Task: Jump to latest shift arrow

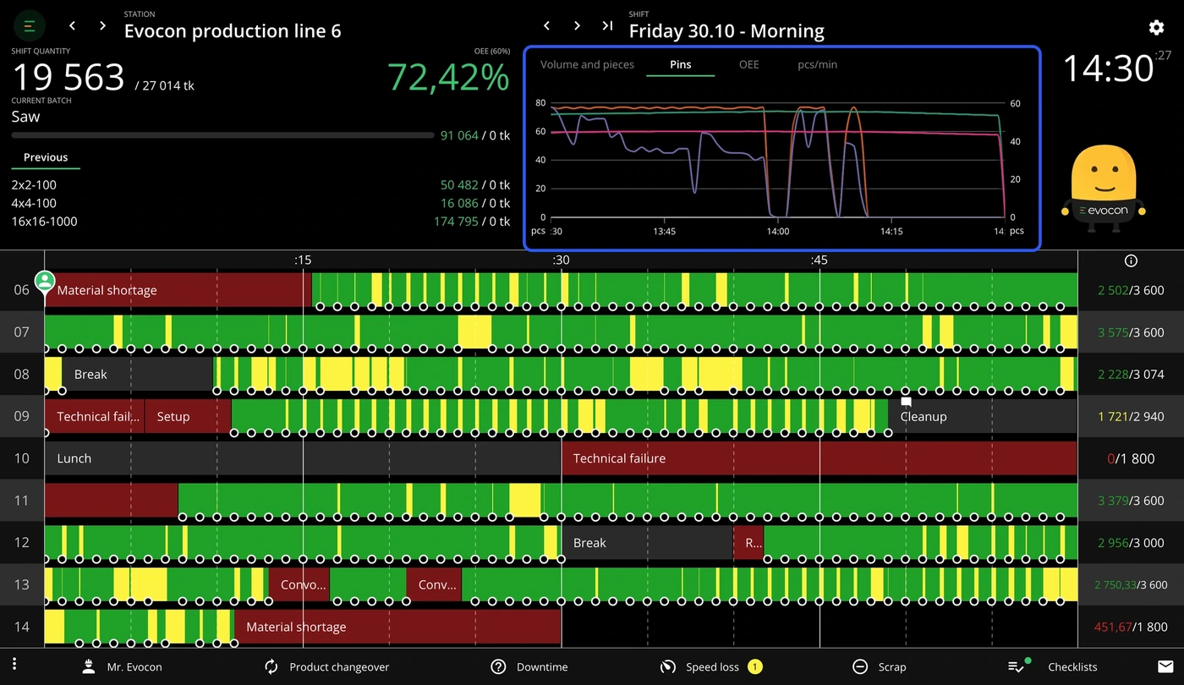Action: (x=607, y=26)
